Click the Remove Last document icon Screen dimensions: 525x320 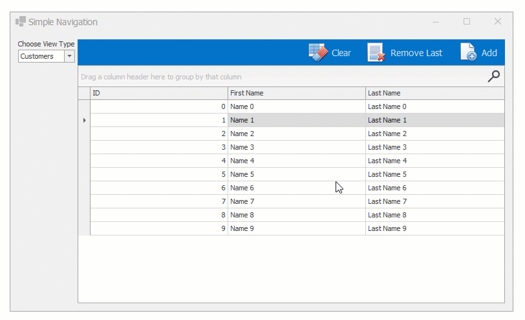pos(376,52)
